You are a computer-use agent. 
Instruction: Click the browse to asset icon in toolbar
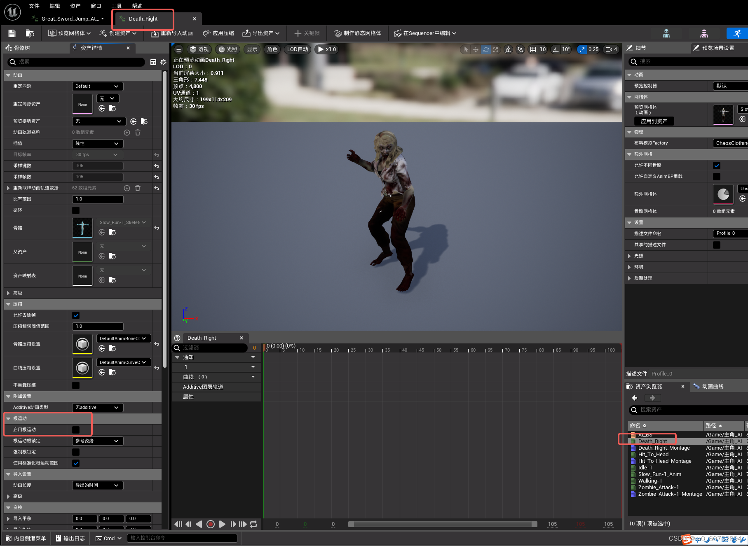click(30, 33)
